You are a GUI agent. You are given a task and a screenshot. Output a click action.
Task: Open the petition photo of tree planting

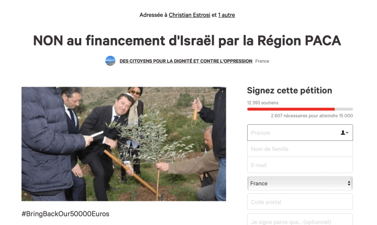pos(124,144)
